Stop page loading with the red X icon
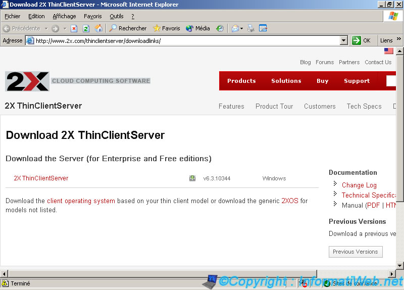Screen dimensions: 404x290 tap(74, 28)
